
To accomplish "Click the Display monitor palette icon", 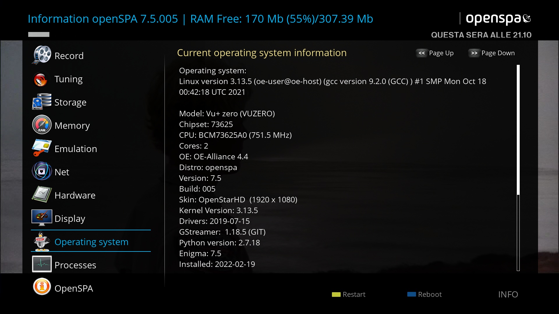I will click(x=42, y=217).
